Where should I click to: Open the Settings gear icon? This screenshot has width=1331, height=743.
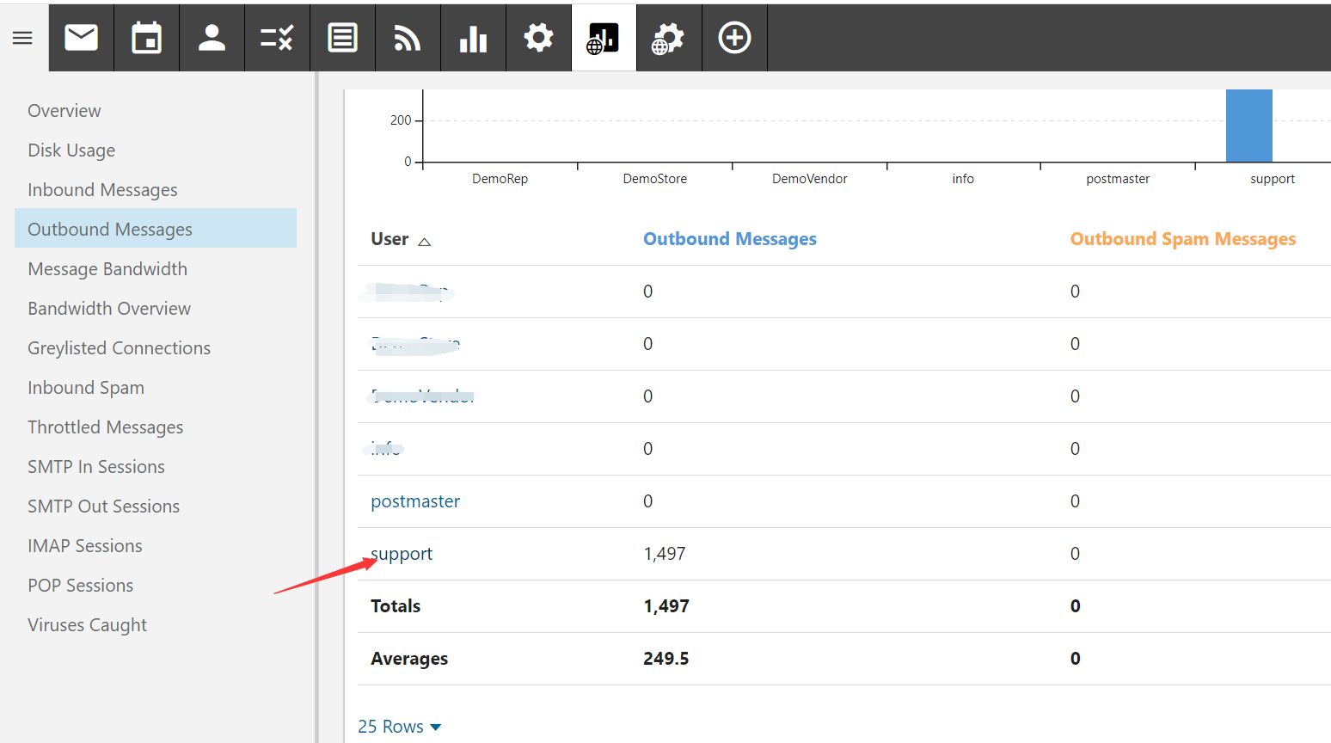(x=538, y=37)
